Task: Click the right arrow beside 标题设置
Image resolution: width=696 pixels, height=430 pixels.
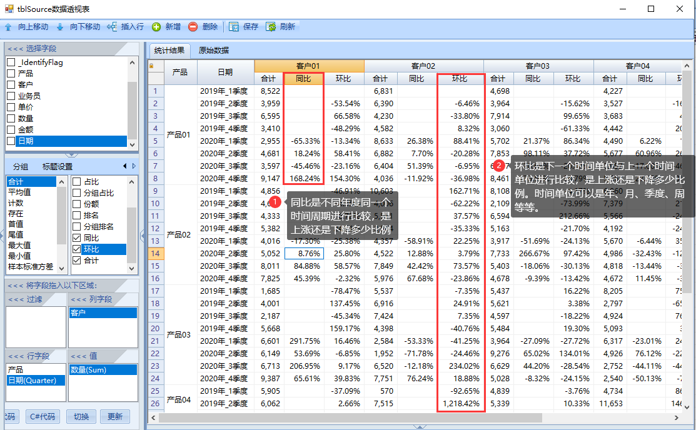Action: click(134, 166)
